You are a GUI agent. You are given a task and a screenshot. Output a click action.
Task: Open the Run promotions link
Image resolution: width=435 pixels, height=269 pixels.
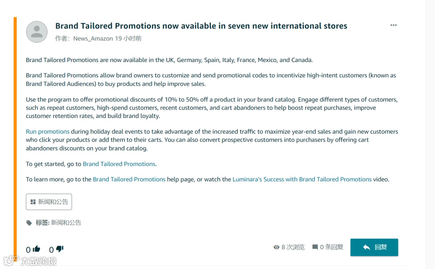pos(48,131)
